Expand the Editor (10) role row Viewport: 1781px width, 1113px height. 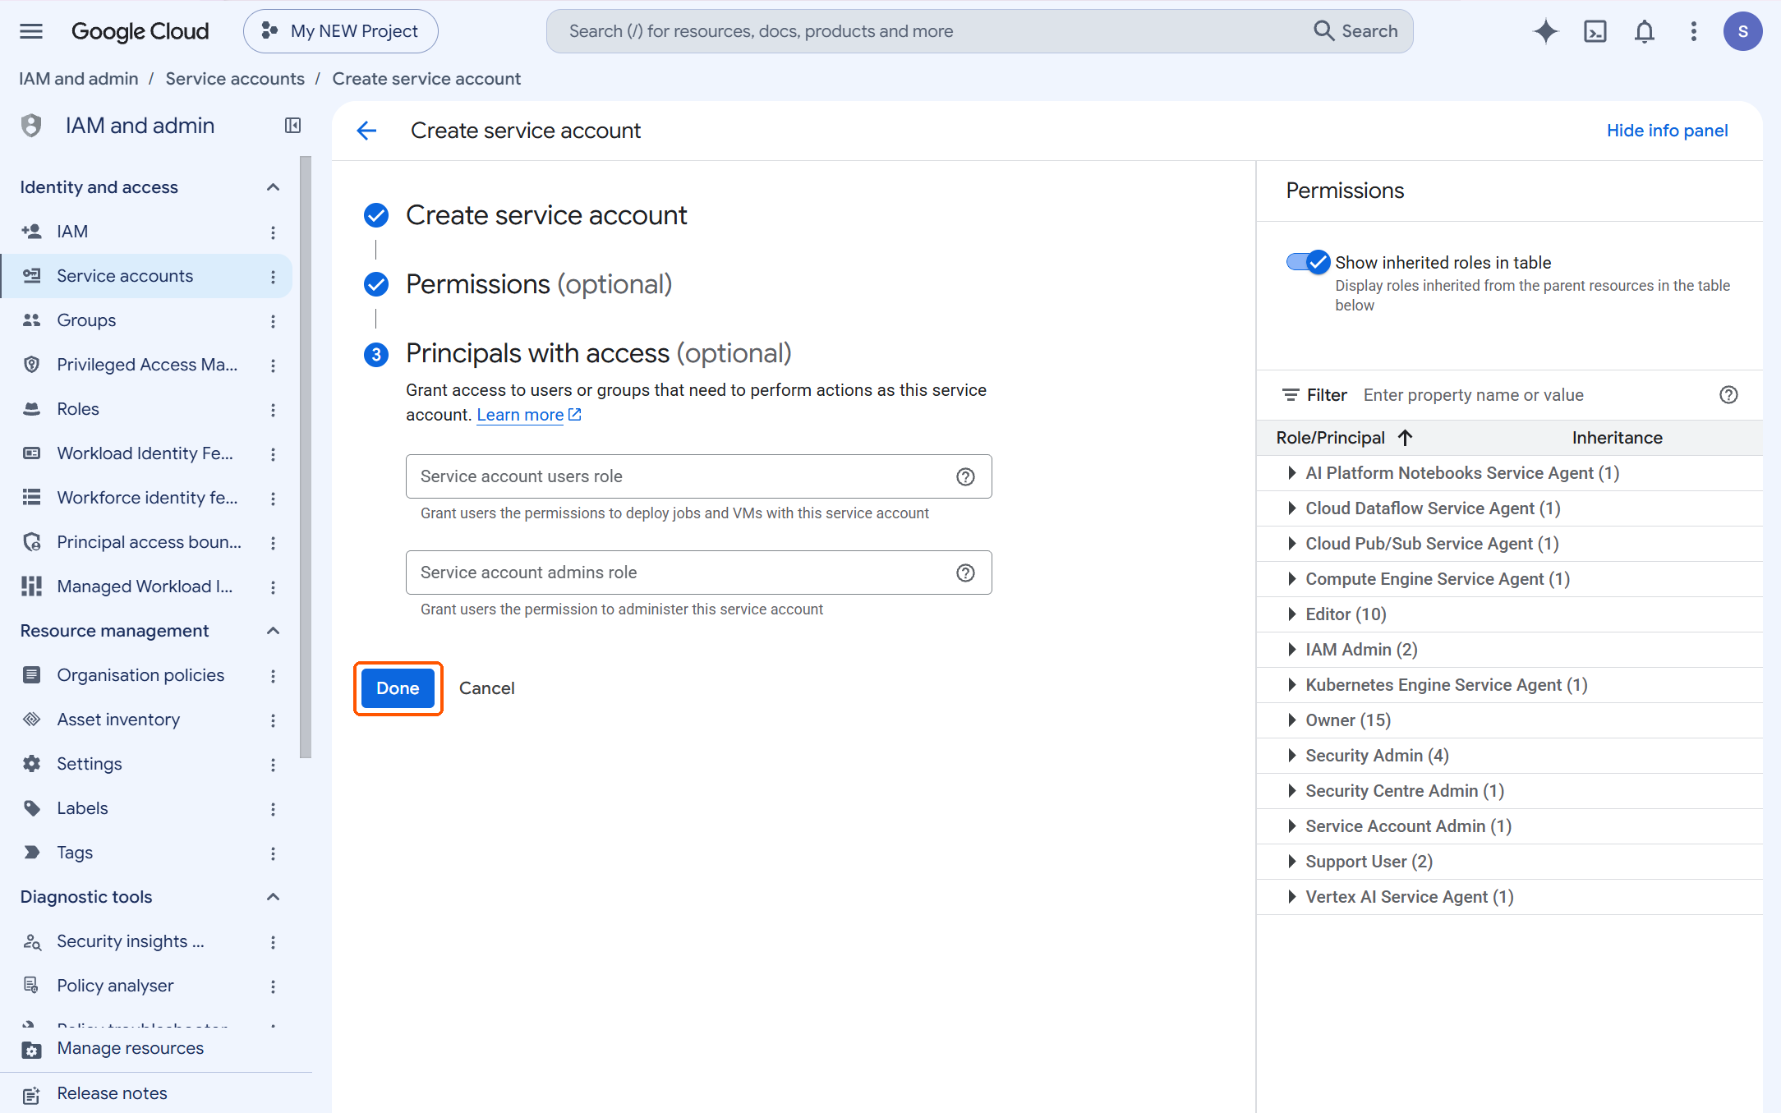(1292, 614)
